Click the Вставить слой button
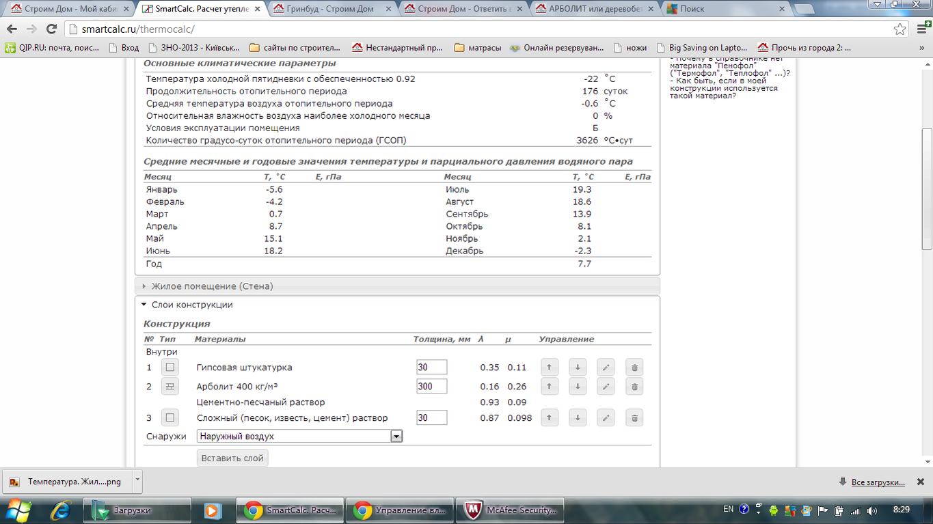The height and width of the screenshot is (524, 933). tap(232, 458)
